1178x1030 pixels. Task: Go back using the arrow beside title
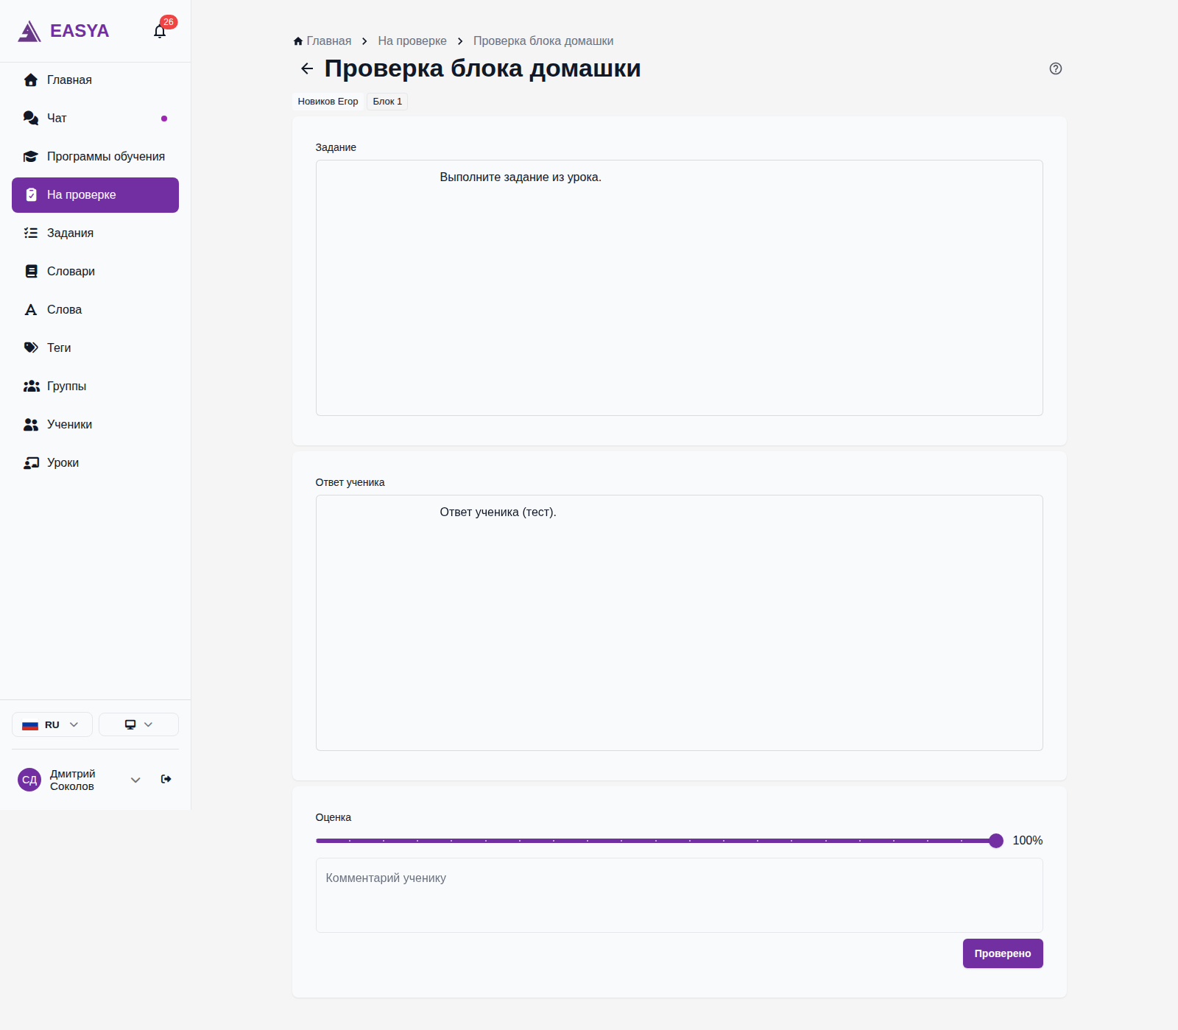coord(307,68)
